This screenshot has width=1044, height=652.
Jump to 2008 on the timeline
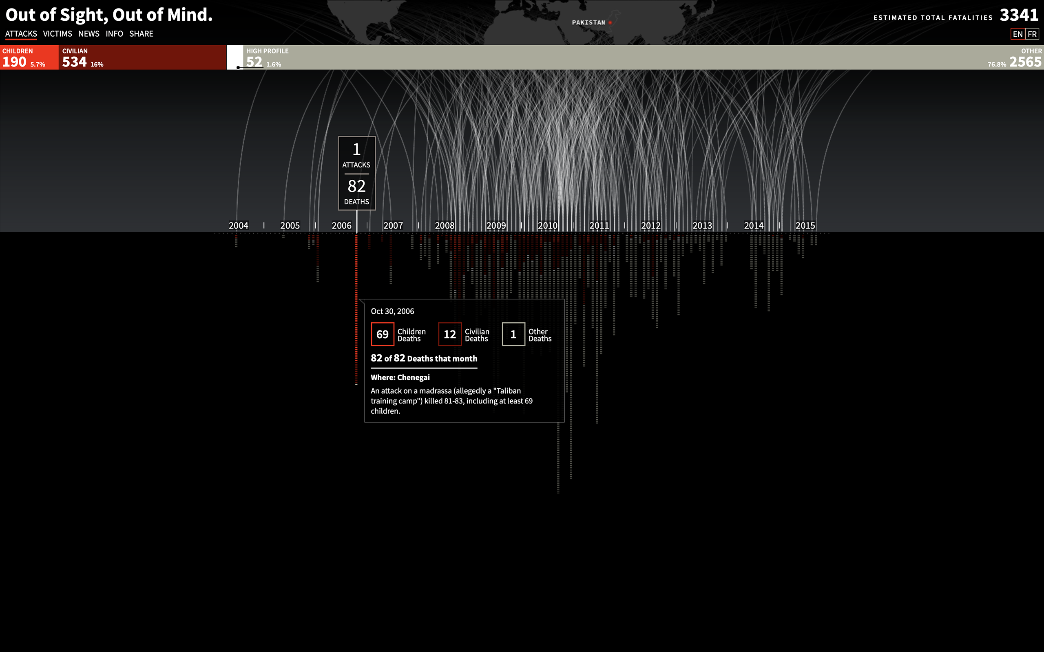pos(445,225)
